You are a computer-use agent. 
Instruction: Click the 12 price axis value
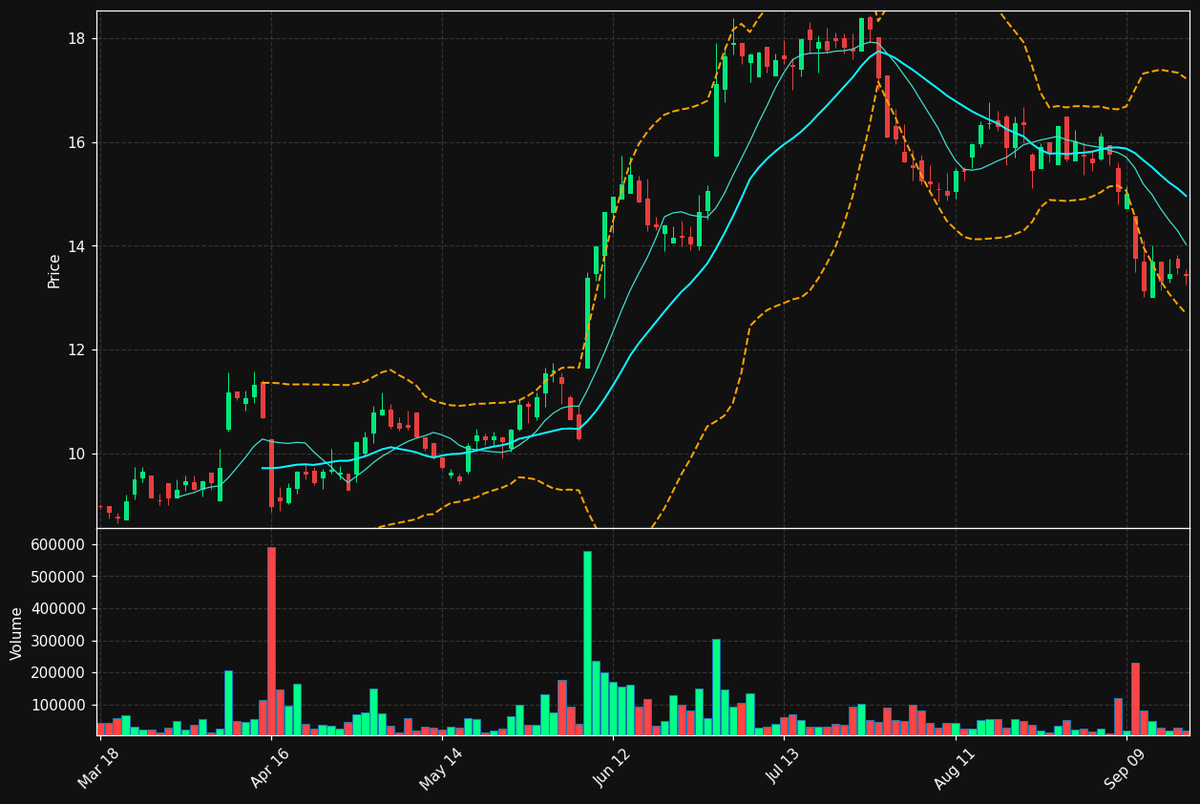click(x=77, y=350)
